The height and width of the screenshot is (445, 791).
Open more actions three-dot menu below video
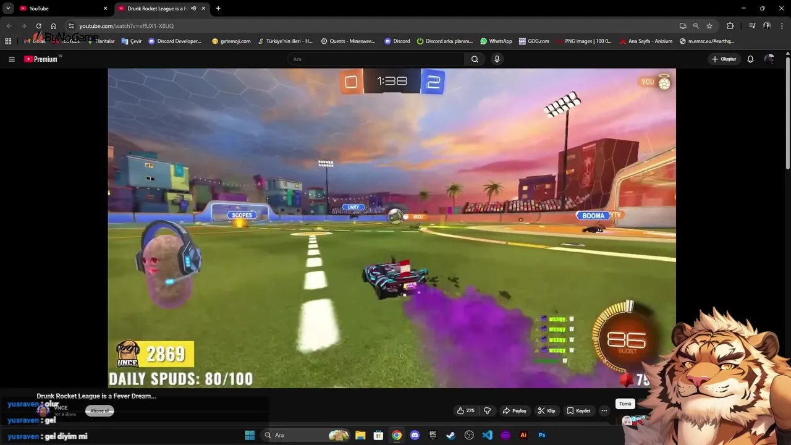coord(604,411)
